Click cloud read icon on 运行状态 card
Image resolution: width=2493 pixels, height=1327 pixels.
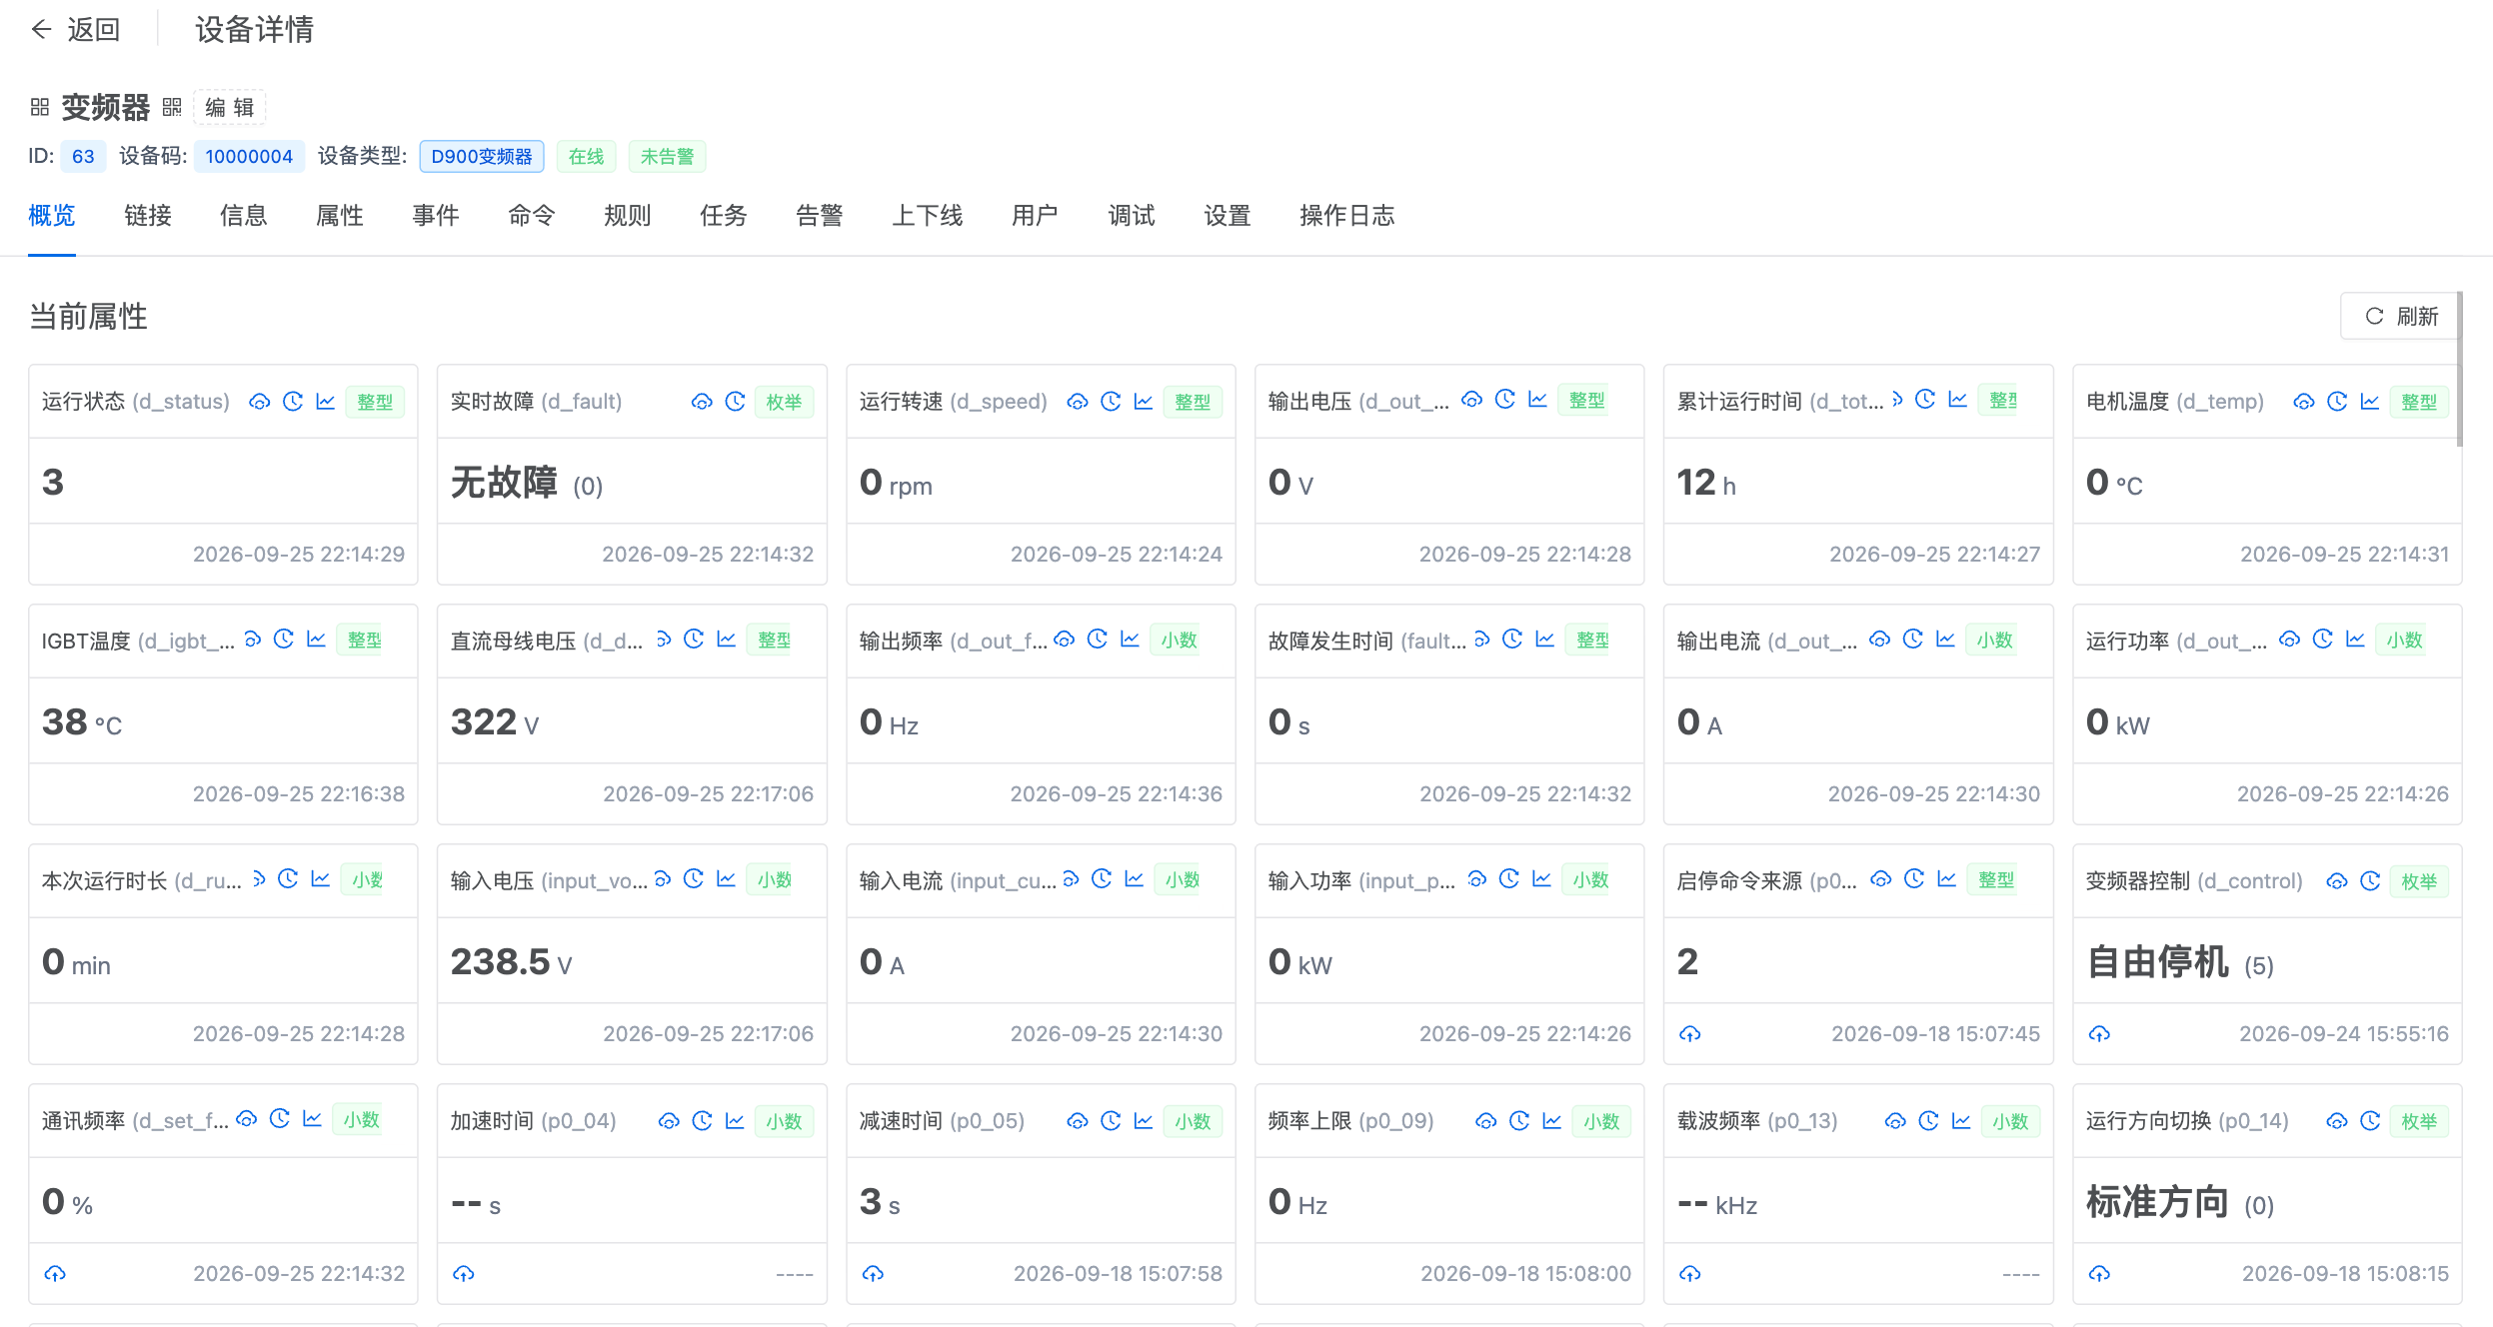click(x=259, y=402)
